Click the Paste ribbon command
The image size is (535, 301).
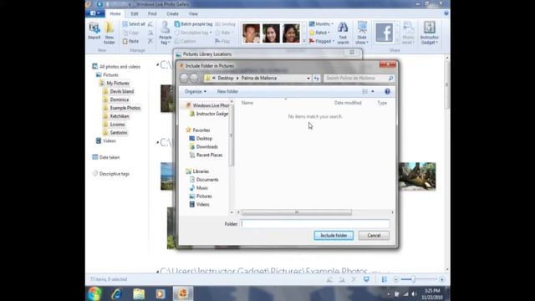pyautogui.click(x=130, y=41)
